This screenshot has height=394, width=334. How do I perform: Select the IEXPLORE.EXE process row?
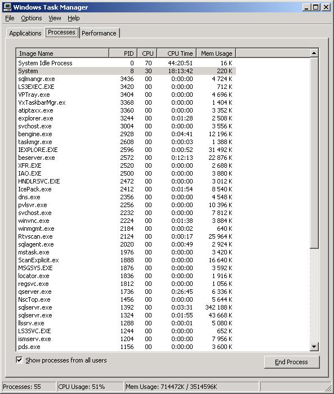pos(126,150)
